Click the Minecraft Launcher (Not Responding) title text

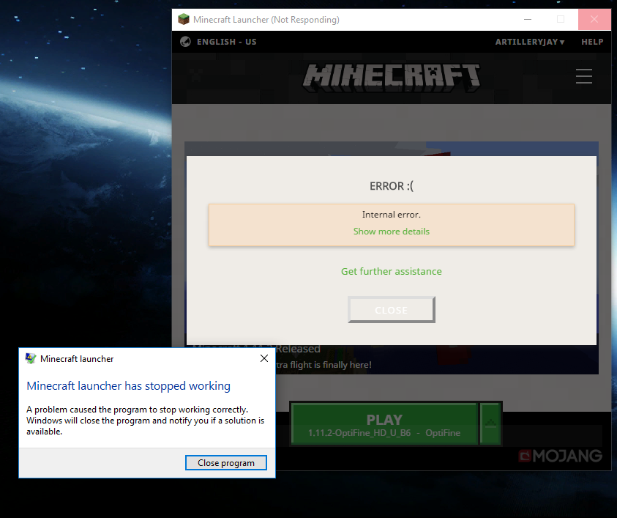tap(266, 19)
